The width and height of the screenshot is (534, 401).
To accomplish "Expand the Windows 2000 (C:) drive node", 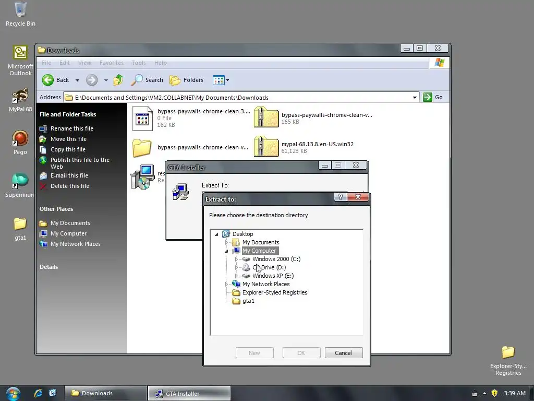I will point(236,259).
